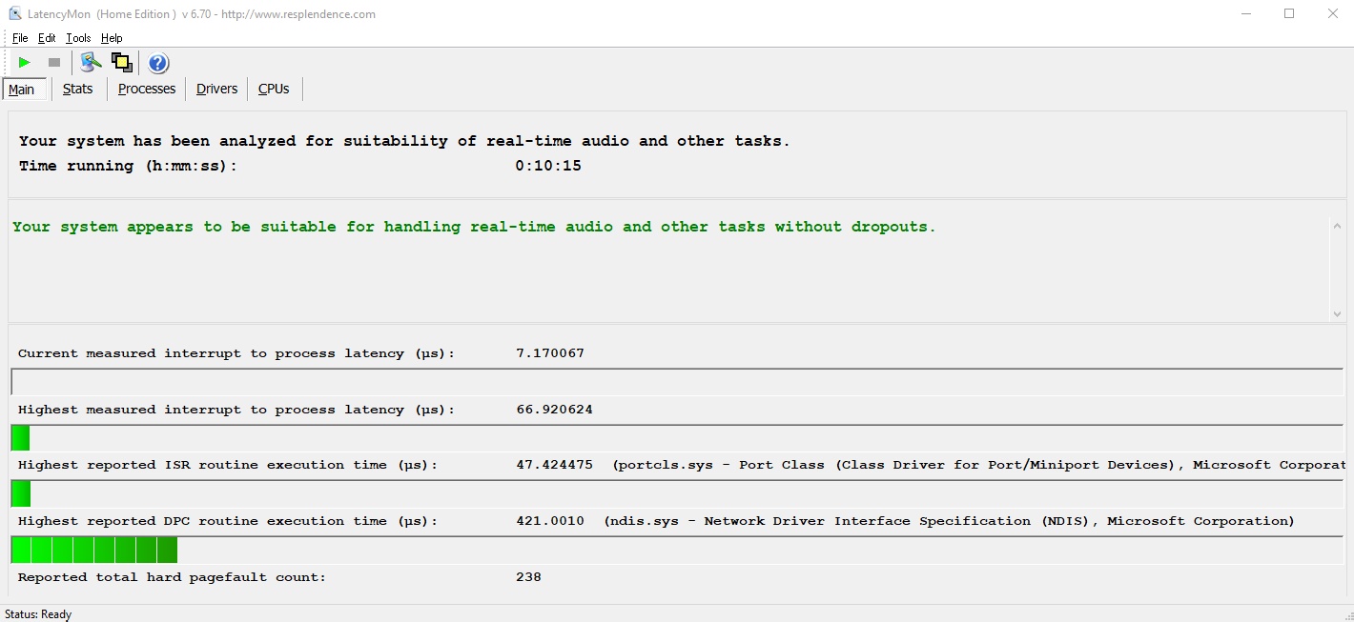Switch to the Stats tab

pos(78,89)
